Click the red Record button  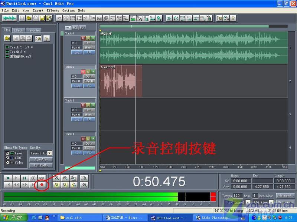[42, 185]
